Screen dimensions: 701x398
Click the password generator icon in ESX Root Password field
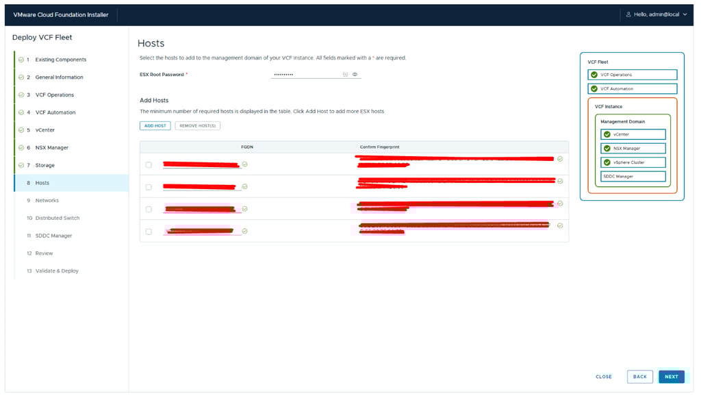(345, 75)
